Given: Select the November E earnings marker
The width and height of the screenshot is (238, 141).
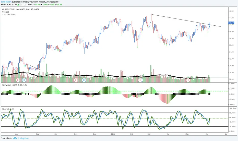Looking at the screenshot, I should click(76, 80).
